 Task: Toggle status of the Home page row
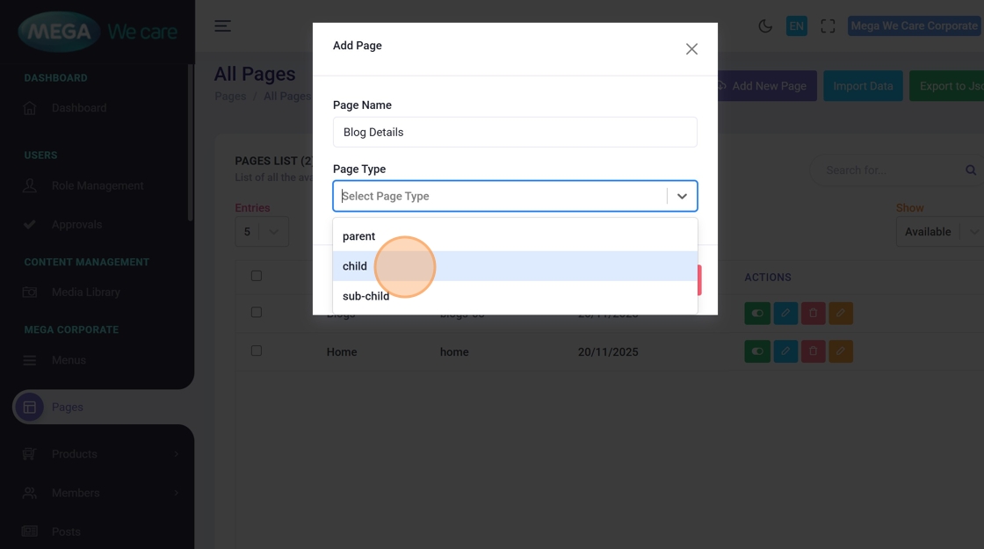pyautogui.click(x=756, y=351)
